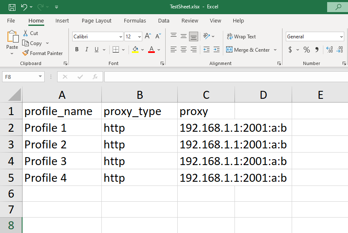Click the Increase Font Size icon
Image resolution: width=348 pixels, height=233 pixels.
click(148, 36)
